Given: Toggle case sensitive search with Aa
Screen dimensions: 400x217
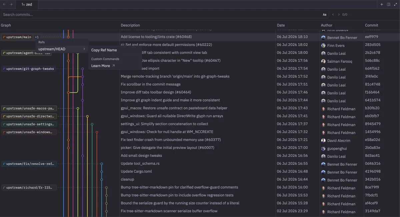Looking at the screenshot, I should (x=325, y=15).
